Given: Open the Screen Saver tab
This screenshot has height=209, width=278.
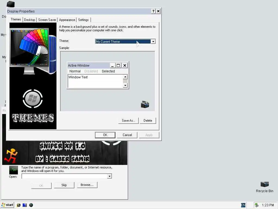Looking at the screenshot, I should pos(47,20).
